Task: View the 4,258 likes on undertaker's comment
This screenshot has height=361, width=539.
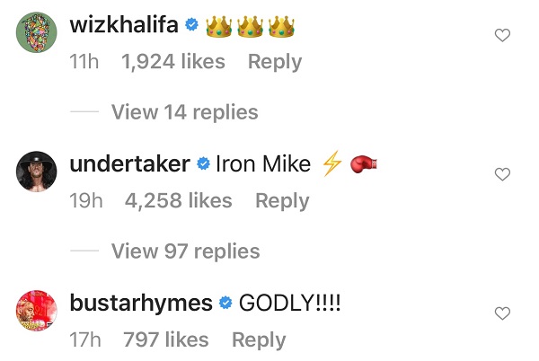Action: click(x=181, y=201)
